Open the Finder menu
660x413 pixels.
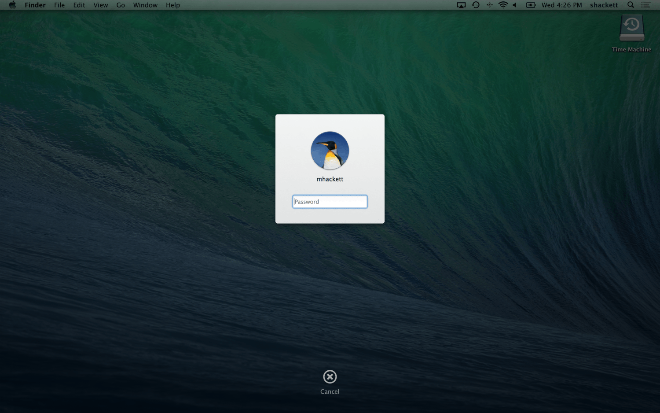pos(35,5)
